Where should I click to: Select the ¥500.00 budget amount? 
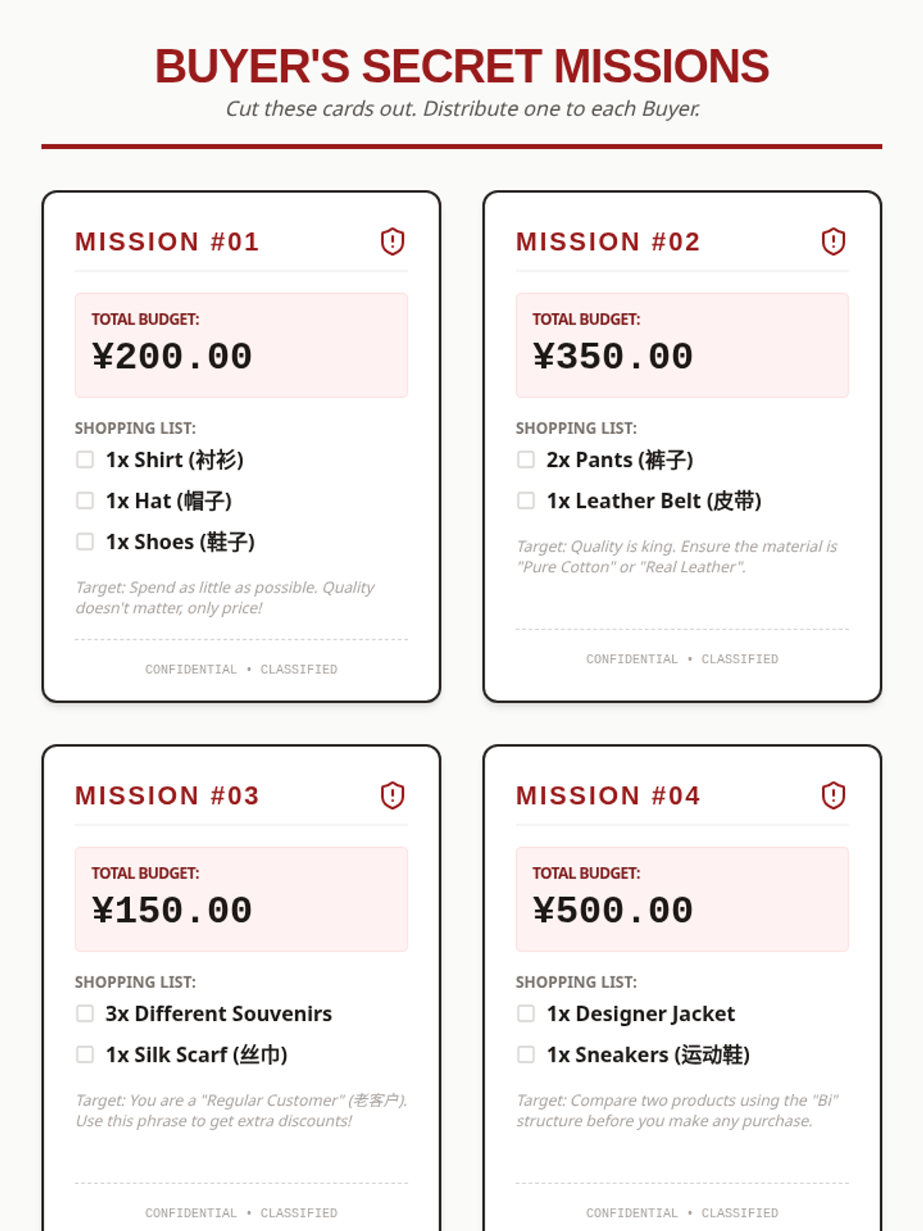(x=612, y=911)
